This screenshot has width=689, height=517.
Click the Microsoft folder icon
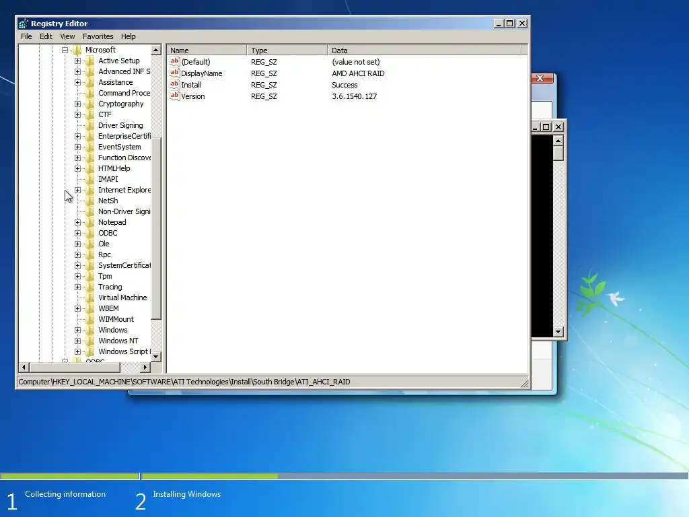tap(77, 50)
